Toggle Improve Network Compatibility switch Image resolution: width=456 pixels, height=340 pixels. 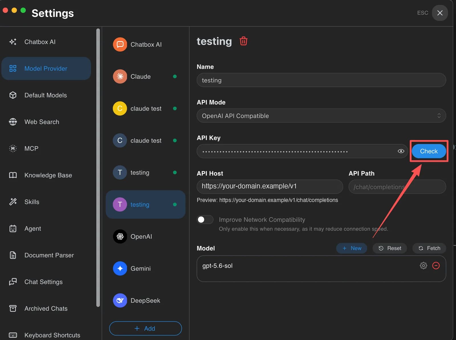[x=205, y=220]
